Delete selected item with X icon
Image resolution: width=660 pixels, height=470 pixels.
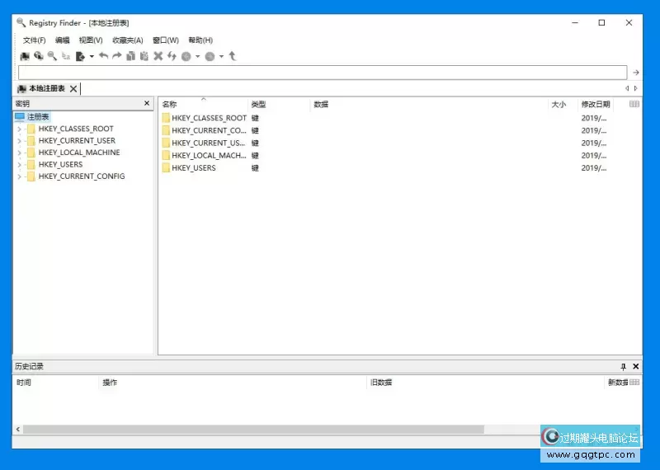(158, 56)
